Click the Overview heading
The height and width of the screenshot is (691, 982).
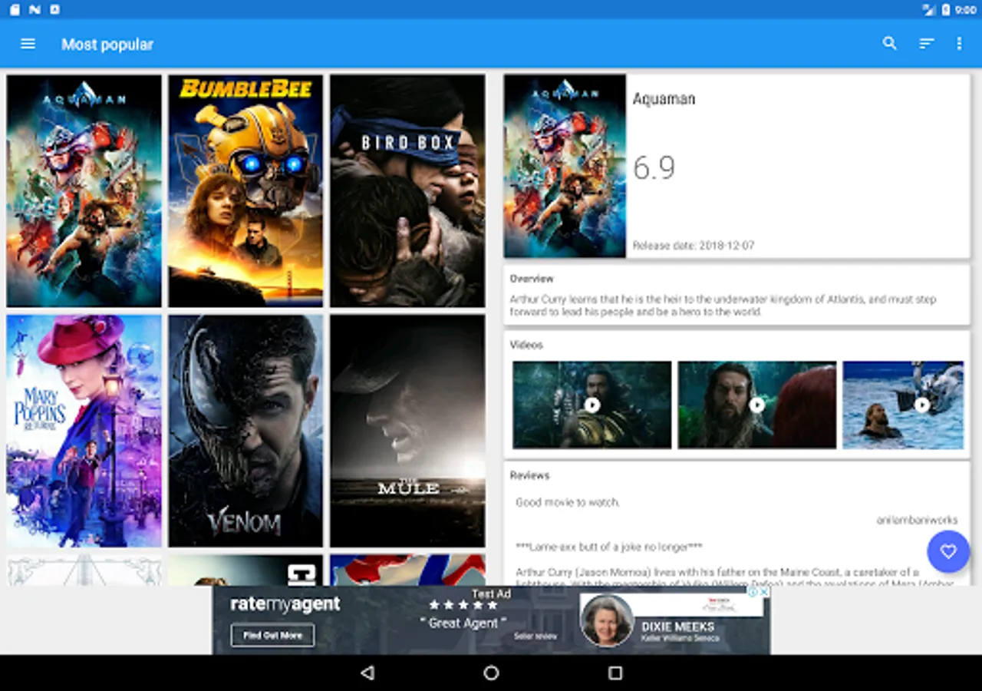tap(532, 279)
